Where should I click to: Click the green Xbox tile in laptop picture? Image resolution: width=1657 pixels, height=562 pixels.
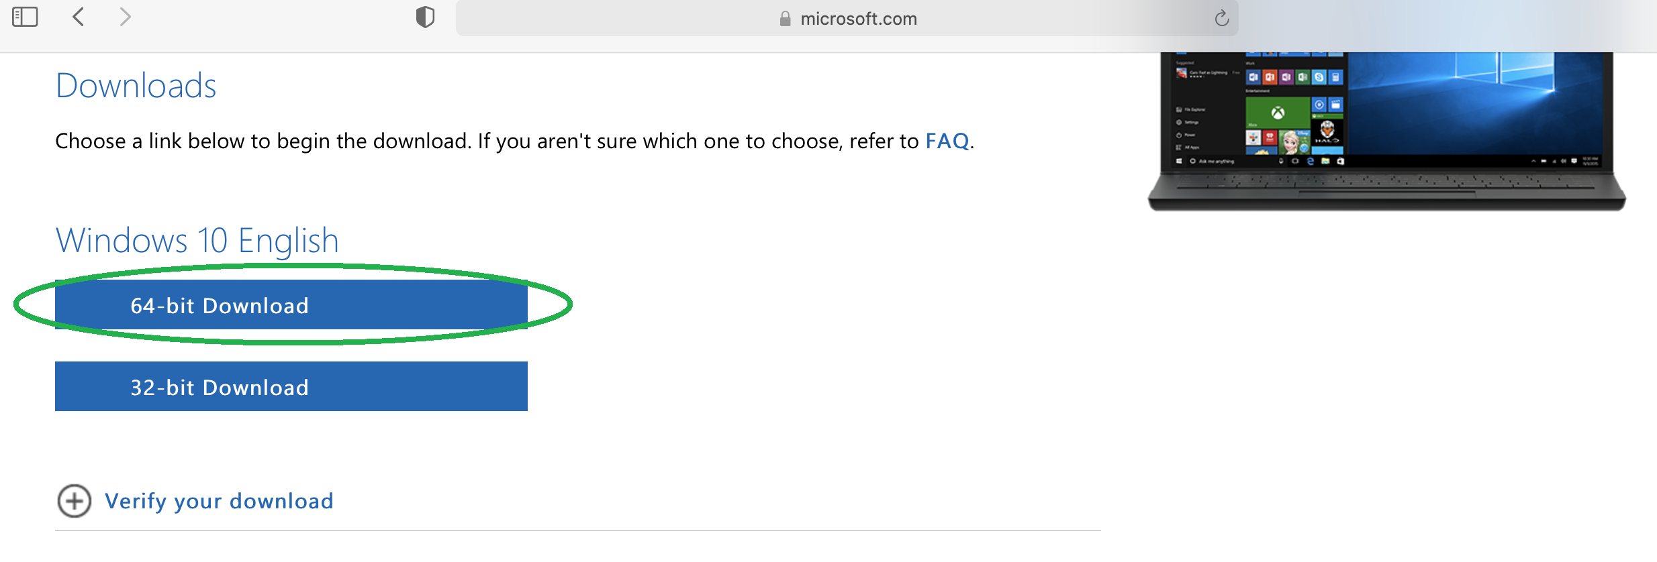(1278, 113)
